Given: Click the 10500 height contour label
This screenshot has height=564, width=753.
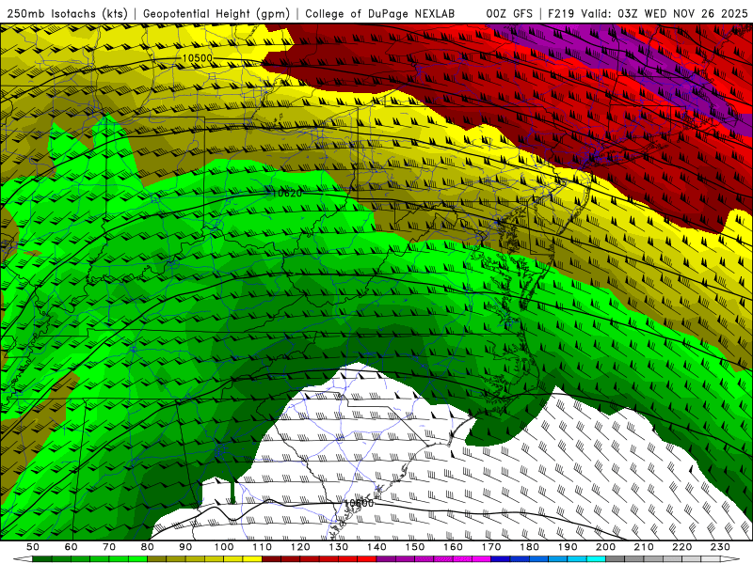Looking at the screenshot, I should pyautogui.click(x=197, y=58).
